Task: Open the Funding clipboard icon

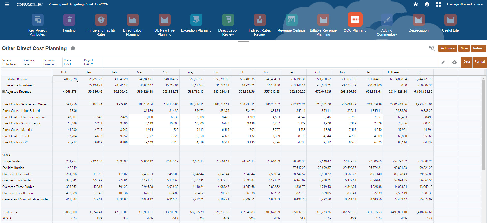Action: coord(69,20)
